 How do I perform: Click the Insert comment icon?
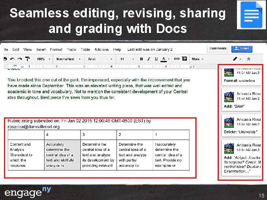pos(184,59)
